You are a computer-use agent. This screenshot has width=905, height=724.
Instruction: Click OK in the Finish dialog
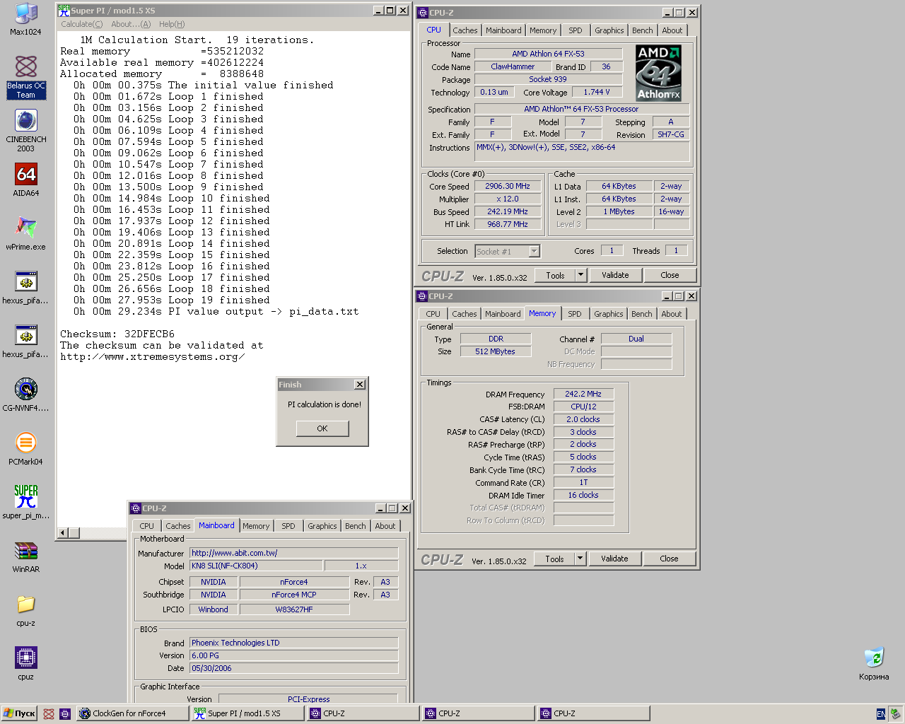(322, 428)
